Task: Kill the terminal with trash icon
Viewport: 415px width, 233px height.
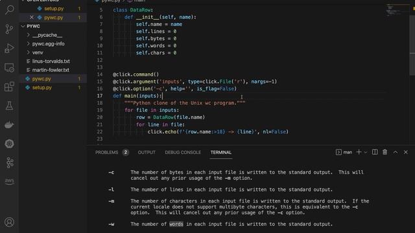Action: pyautogui.click(x=385, y=152)
